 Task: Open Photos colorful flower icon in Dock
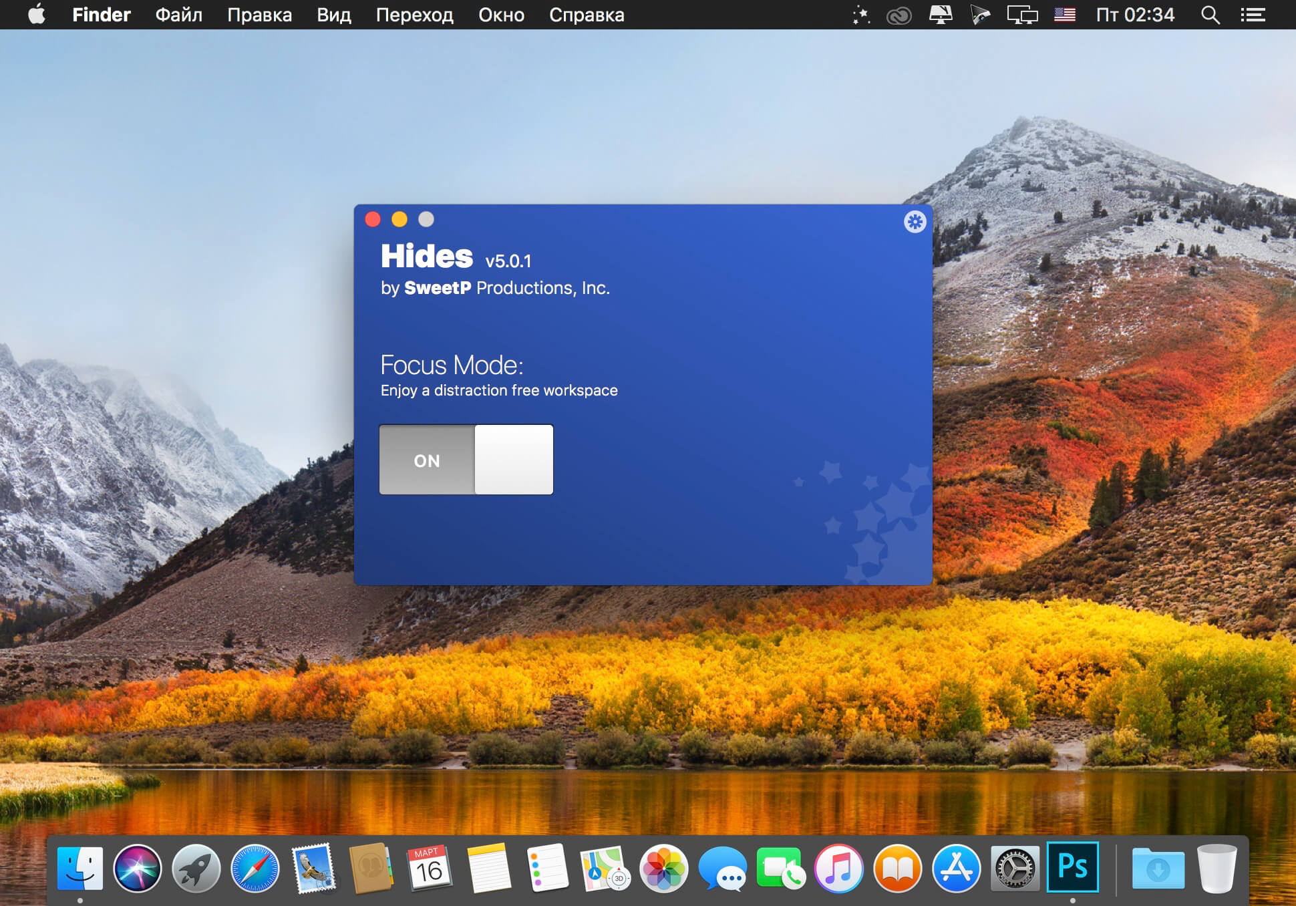(x=664, y=869)
